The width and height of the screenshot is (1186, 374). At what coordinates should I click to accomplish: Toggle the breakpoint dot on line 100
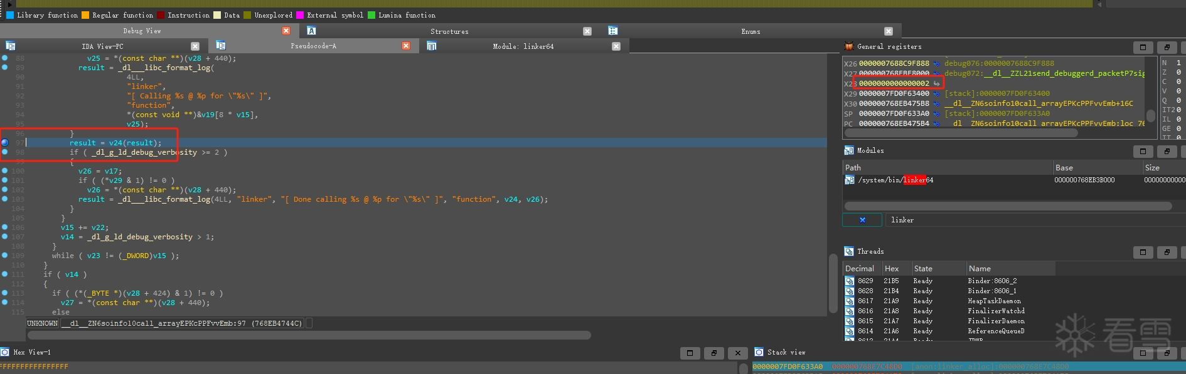(x=5, y=170)
